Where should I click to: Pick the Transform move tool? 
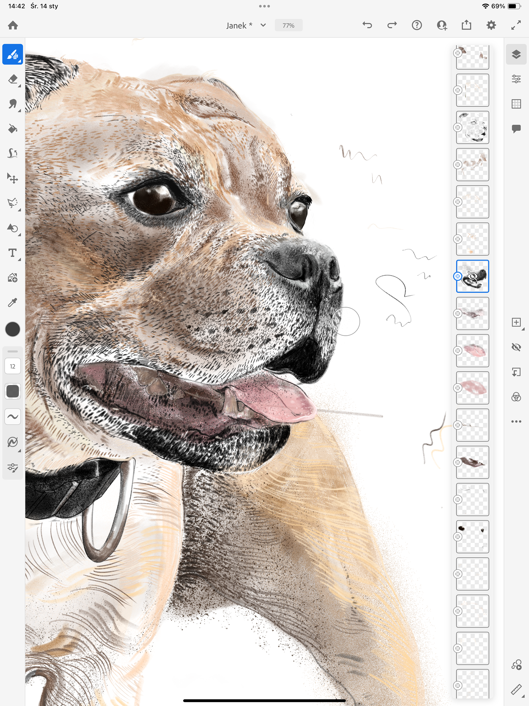(12, 178)
